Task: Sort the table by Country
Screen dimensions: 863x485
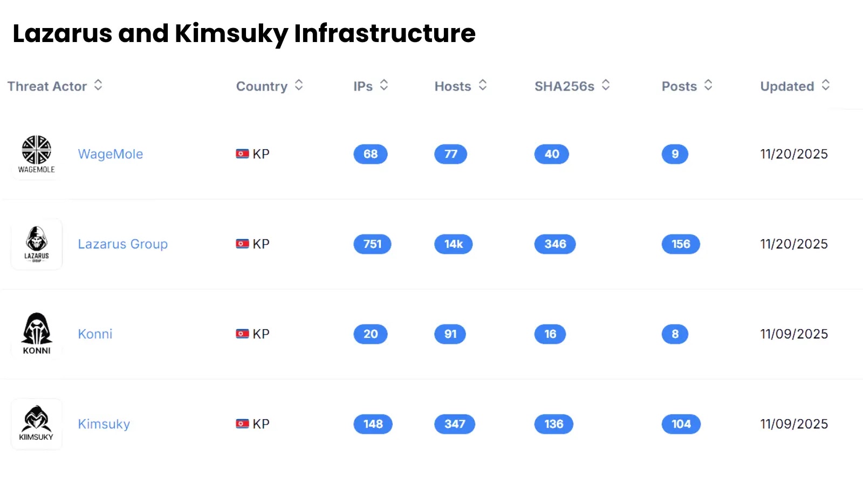Action: tap(299, 85)
